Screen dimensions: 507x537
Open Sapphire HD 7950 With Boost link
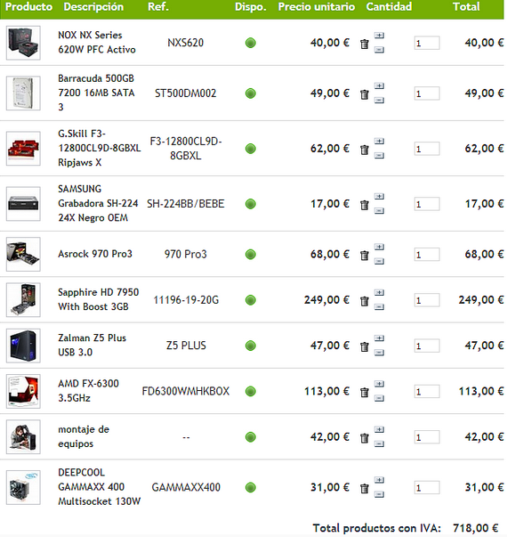(98, 299)
